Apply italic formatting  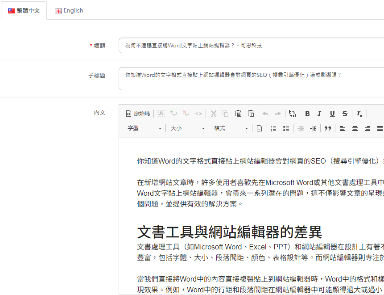tap(320, 113)
